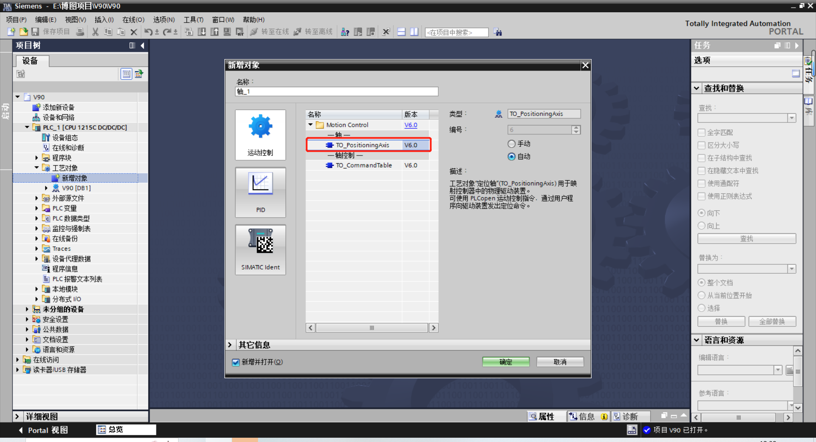This screenshot has width=816, height=442.
Task: Click the Motion Control V6.0 version link
Action: point(411,125)
